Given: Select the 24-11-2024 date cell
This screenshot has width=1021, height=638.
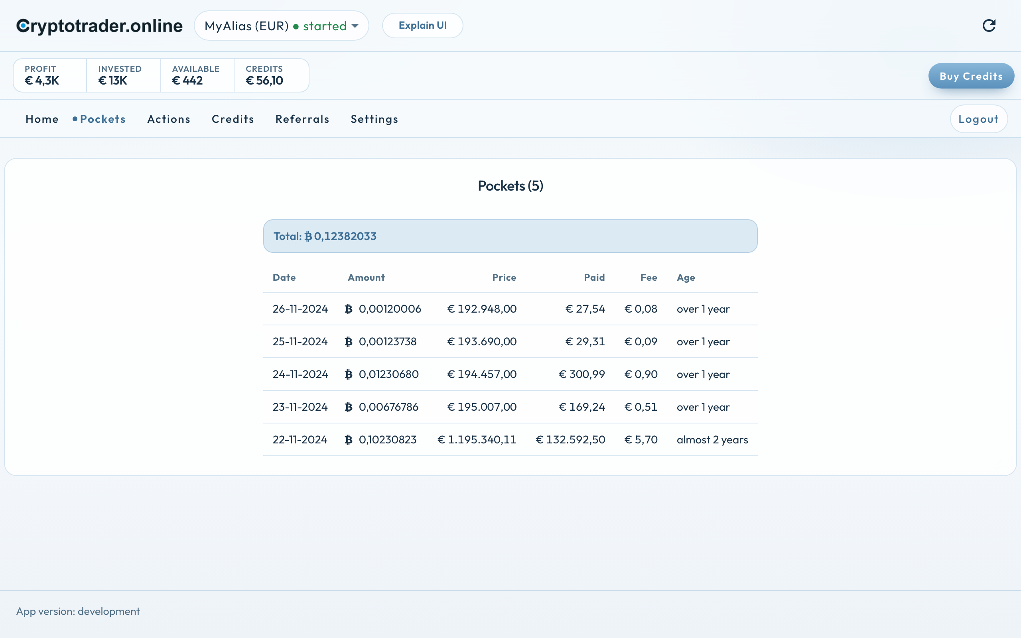Looking at the screenshot, I should (300, 374).
